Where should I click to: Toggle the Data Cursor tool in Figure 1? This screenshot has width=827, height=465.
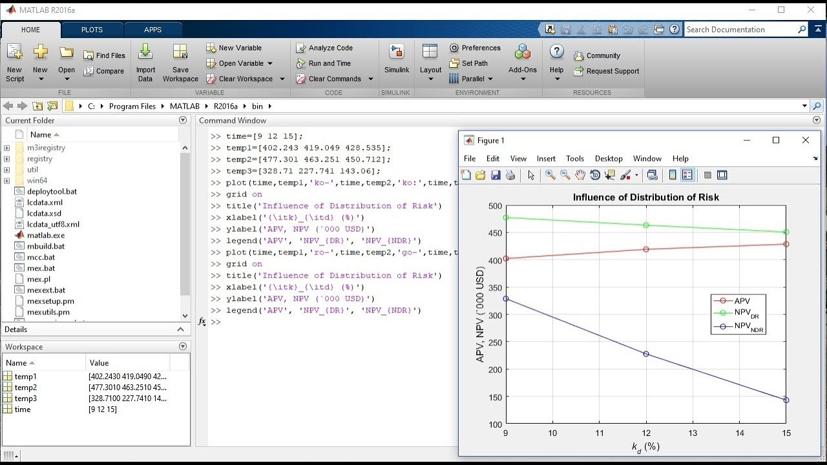pyautogui.click(x=610, y=175)
